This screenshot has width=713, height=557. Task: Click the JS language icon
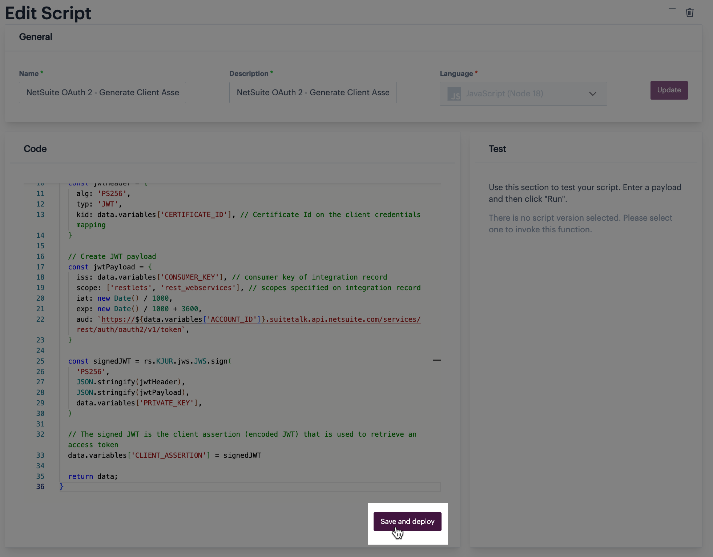(454, 94)
